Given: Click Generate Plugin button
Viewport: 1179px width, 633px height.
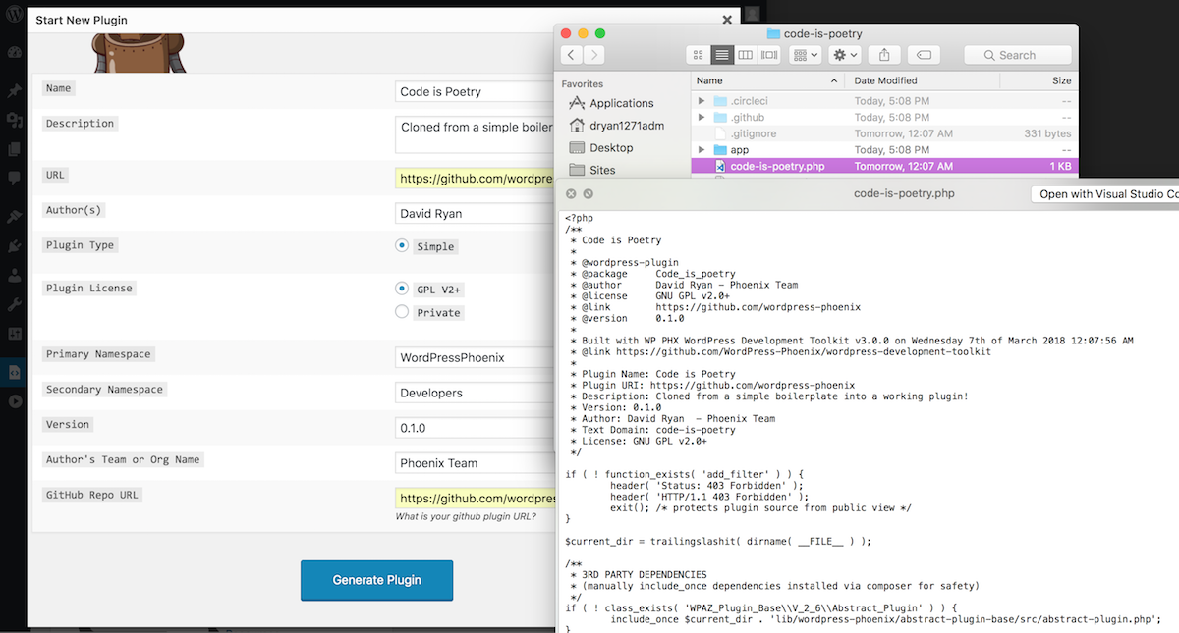Looking at the screenshot, I should (x=376, y=580).
